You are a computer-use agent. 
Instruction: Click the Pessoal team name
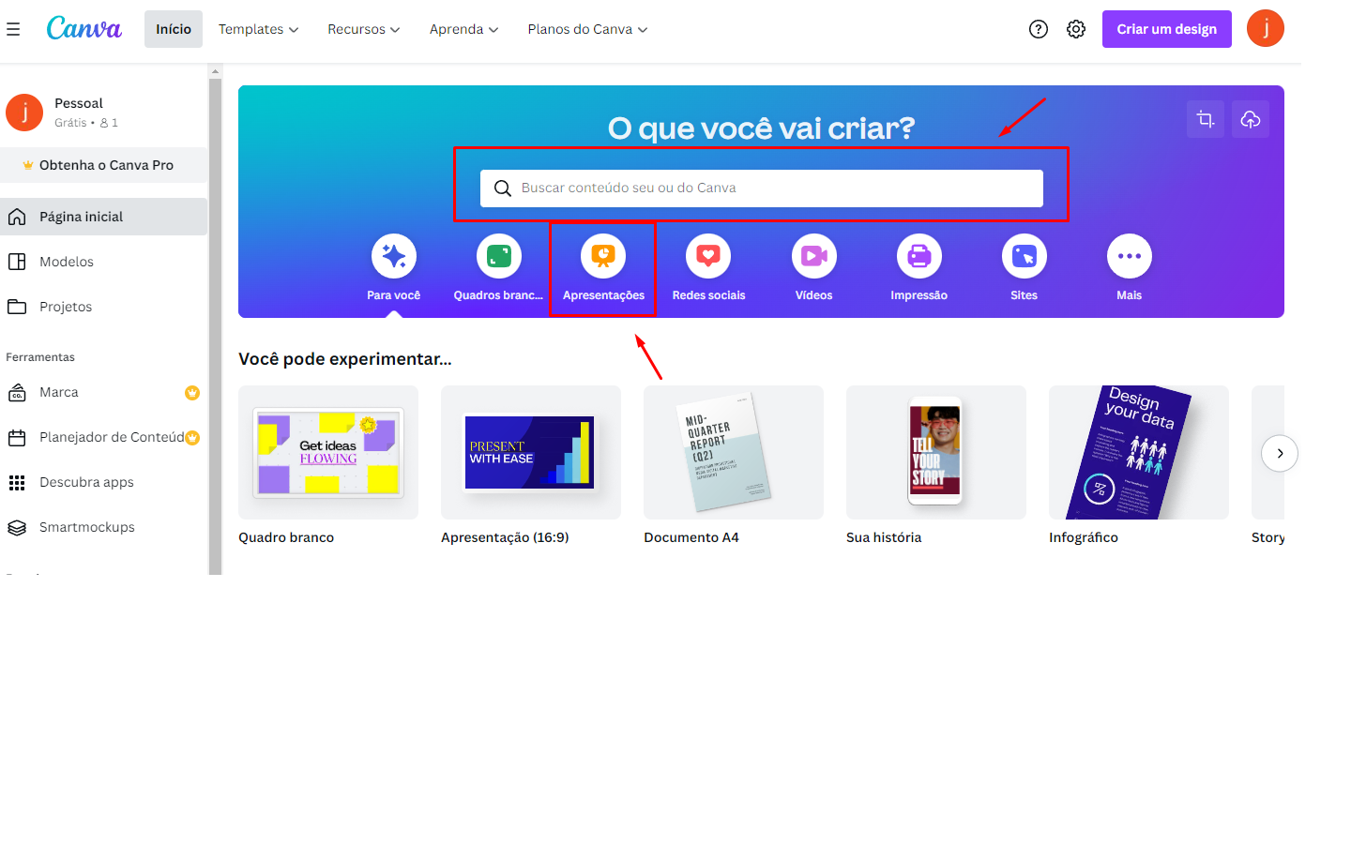click(79, 103)
